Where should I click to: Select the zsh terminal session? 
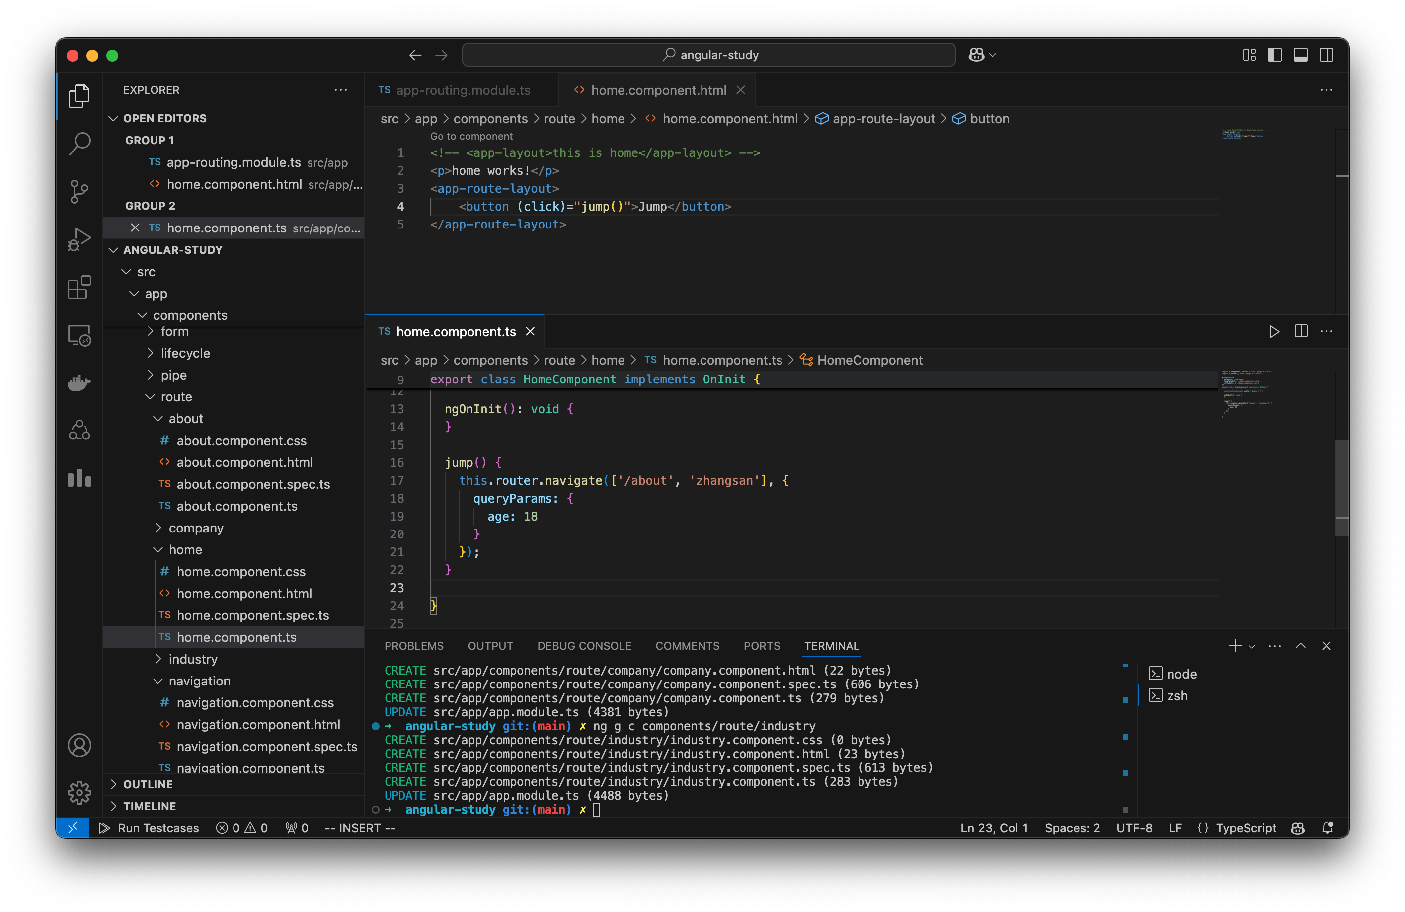pyautogui.click(x=1178, y=695)
